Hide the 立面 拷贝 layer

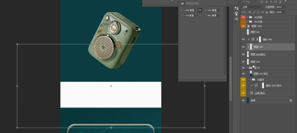[243, 93]
